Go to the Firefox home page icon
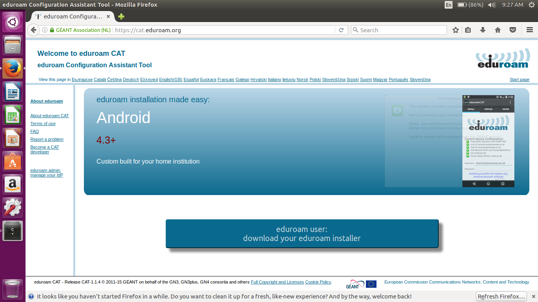 (498, 30)
